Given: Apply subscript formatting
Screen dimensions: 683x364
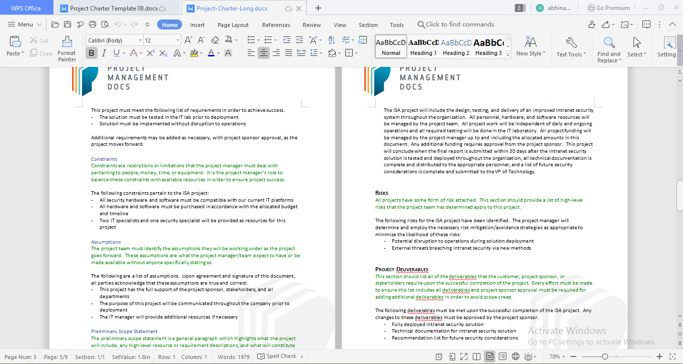Looking at the screenshot, I should (x=163, y=53).
